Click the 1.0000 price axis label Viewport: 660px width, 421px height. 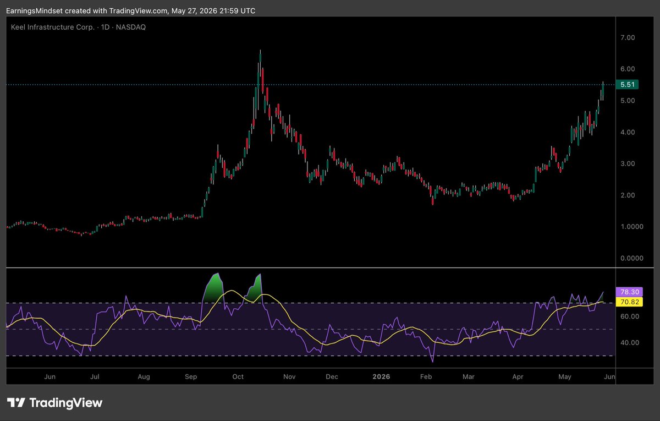631,227
